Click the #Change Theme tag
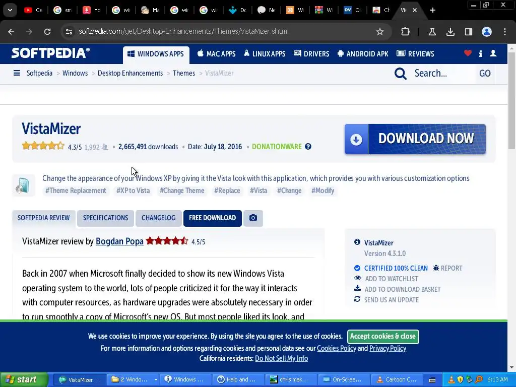This screenshot has height=387, width=516. [x=182, y=190]
